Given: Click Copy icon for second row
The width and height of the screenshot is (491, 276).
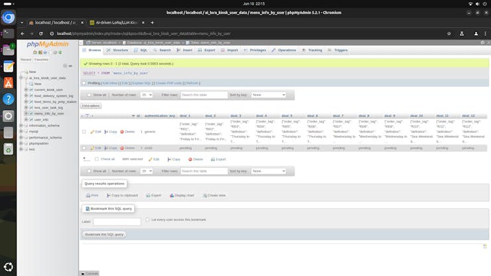Looking at the screenshot, I should coord(106,148).
